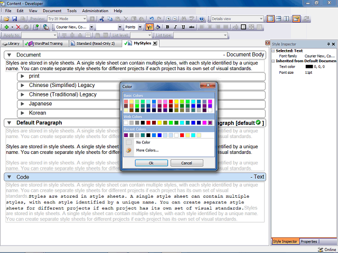Select the vertical split layout icon
Image resolution: width=338 pixels, height=253 pixels.
(286, 19)
